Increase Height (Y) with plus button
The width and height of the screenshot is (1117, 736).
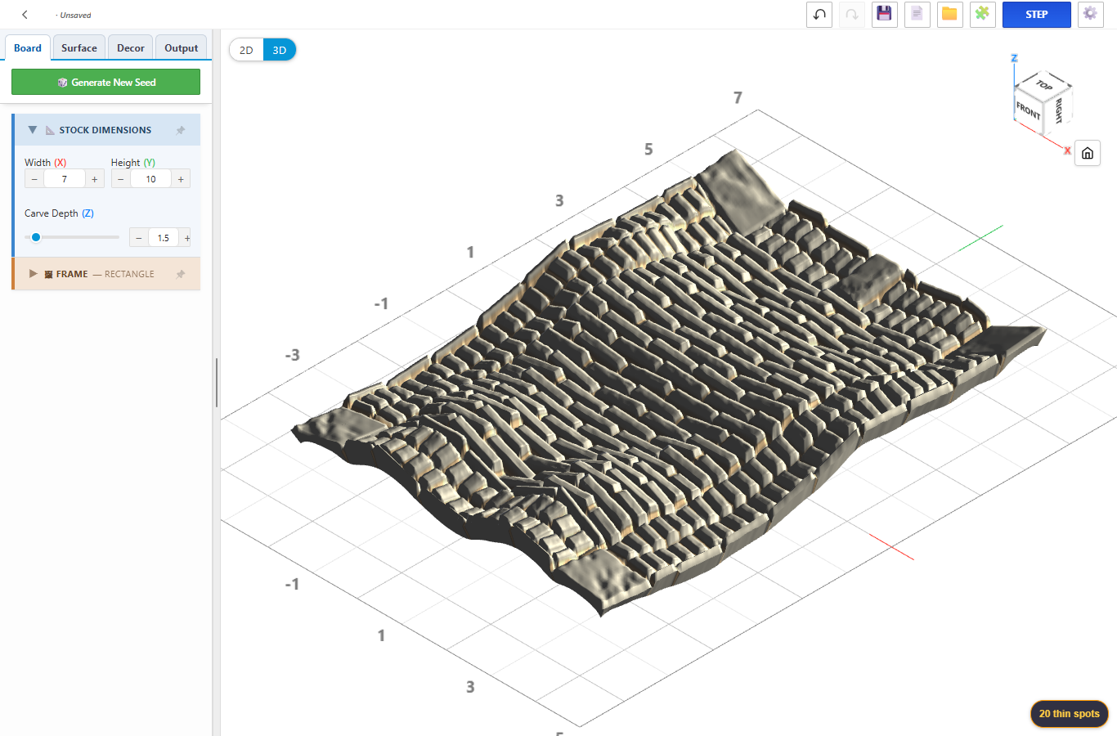181,179
